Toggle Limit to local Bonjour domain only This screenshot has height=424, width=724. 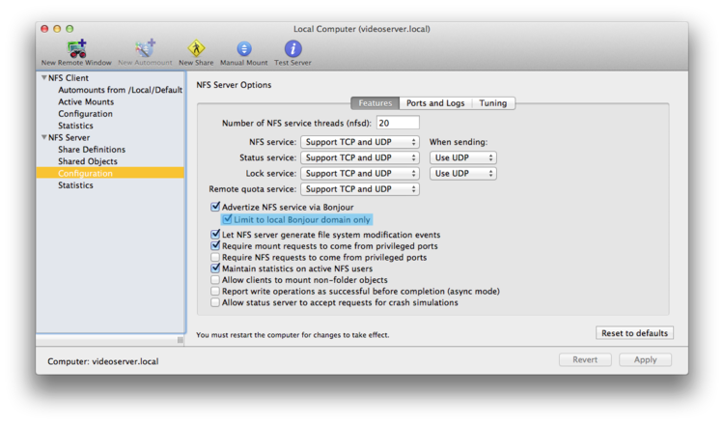click(x=227, y=219)
